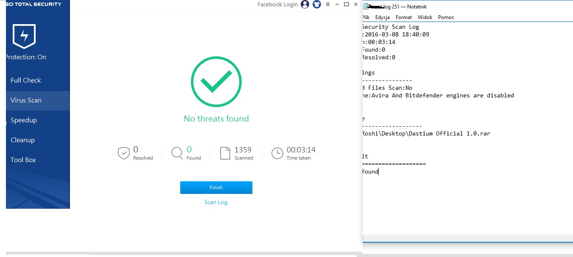Open the theme shirt icon
This screenshot has height=257, width=573.
[x=317, y=4]
